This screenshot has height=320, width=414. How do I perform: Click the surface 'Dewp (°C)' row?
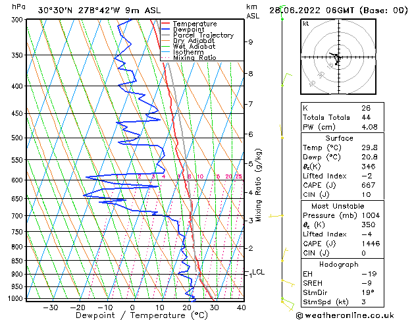342,157
